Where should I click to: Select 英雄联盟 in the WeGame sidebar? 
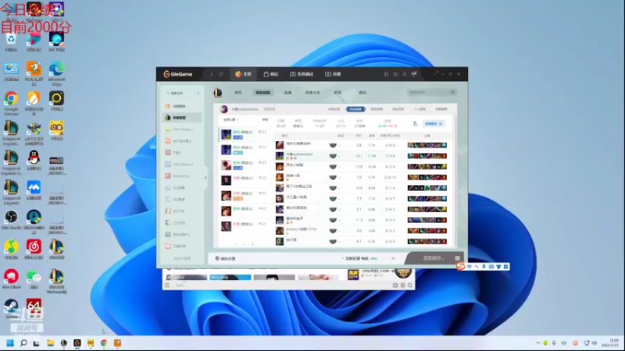(x=182, y=118)
